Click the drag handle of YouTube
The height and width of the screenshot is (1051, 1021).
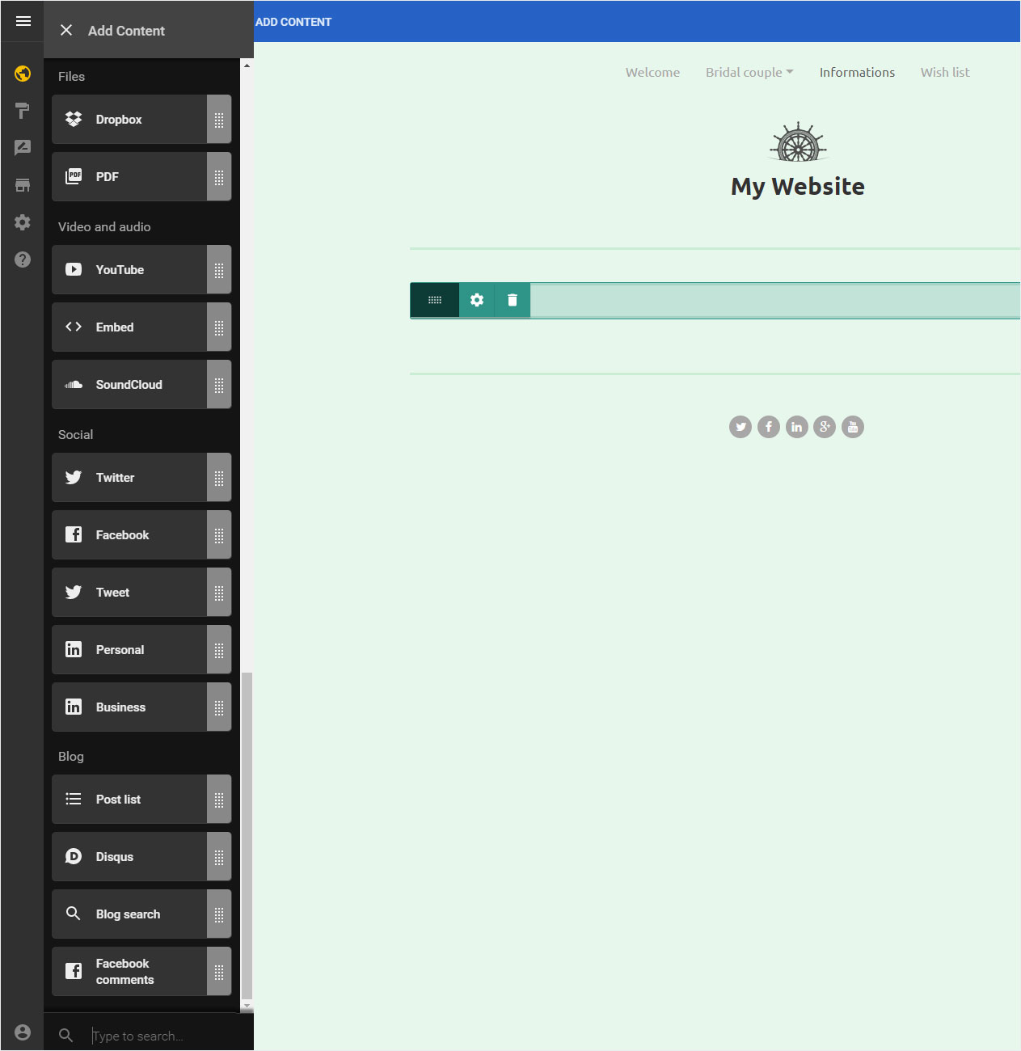(x=219, y=270)
